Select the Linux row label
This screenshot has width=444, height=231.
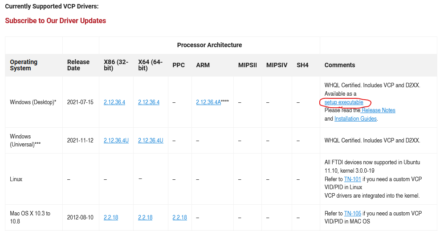(x=16, y=179)
